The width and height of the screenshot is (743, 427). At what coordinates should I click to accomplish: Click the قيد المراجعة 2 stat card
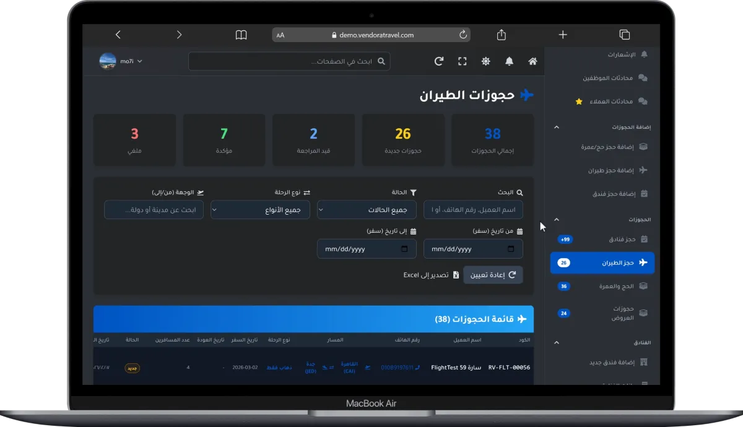tap(314, 140)
